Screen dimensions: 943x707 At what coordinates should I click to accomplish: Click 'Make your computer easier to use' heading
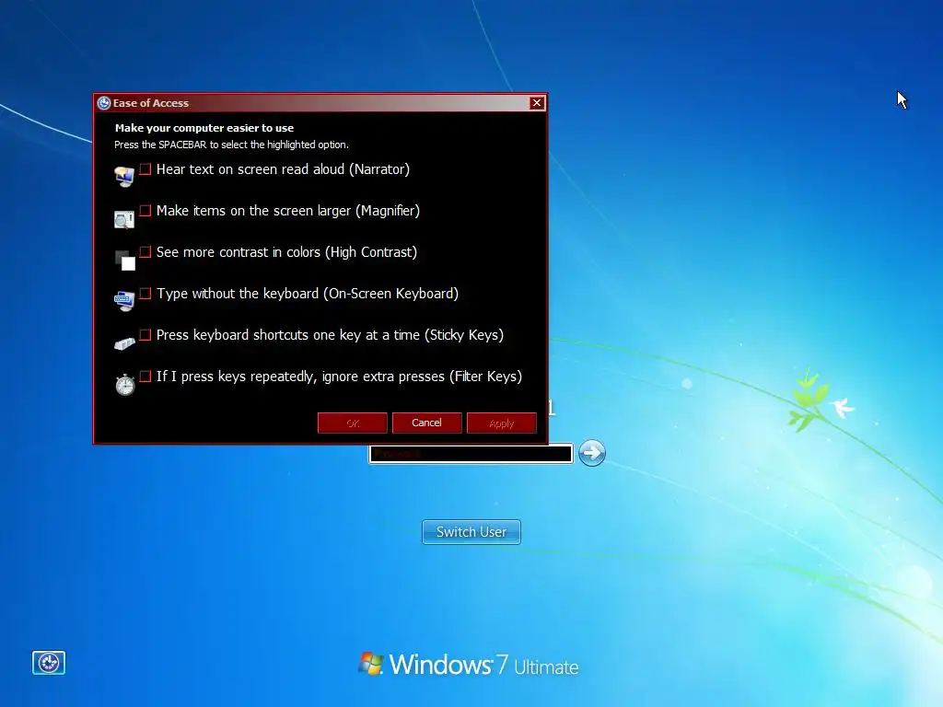(204, 128)
